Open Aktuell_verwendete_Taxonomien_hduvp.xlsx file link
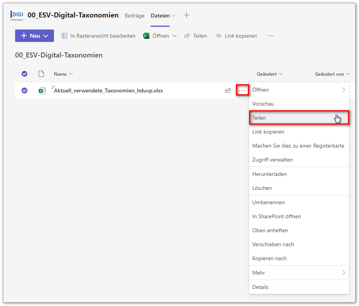 pyautogui.click(x=108, y=90)
